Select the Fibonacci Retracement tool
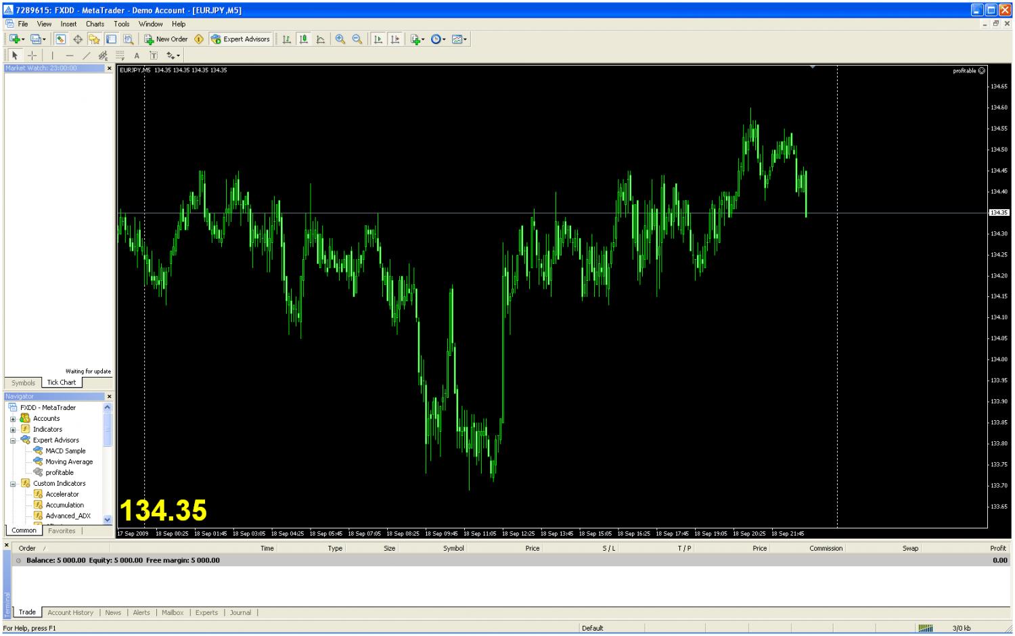1015x636 pixels. pyautogui.click(x=120, y=55)
